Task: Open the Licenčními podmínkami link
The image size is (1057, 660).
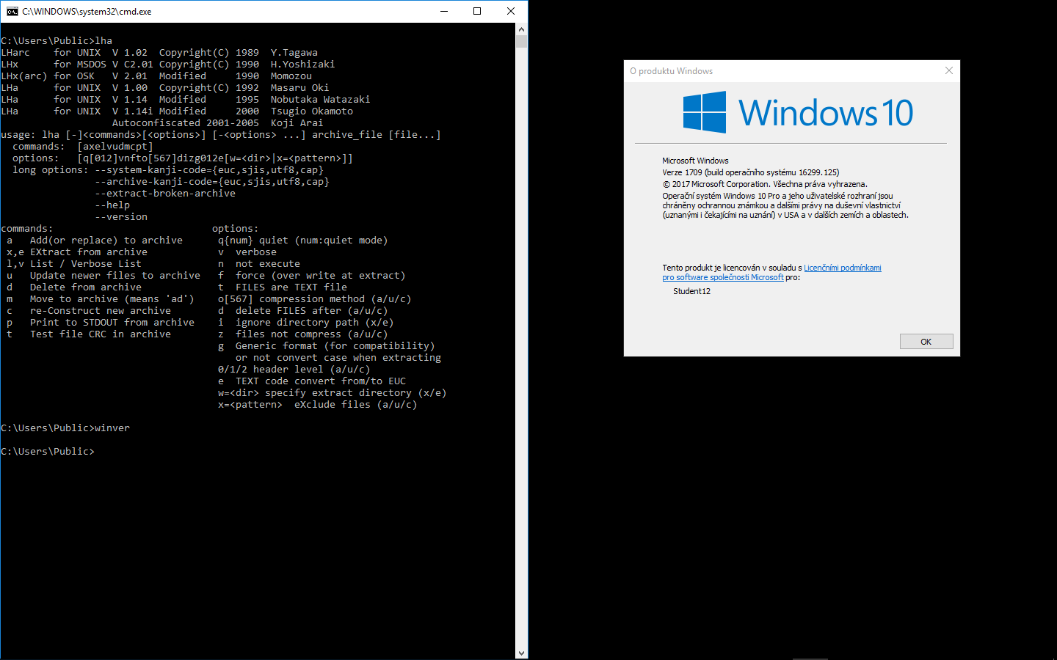Action: [x=843, y=268]
